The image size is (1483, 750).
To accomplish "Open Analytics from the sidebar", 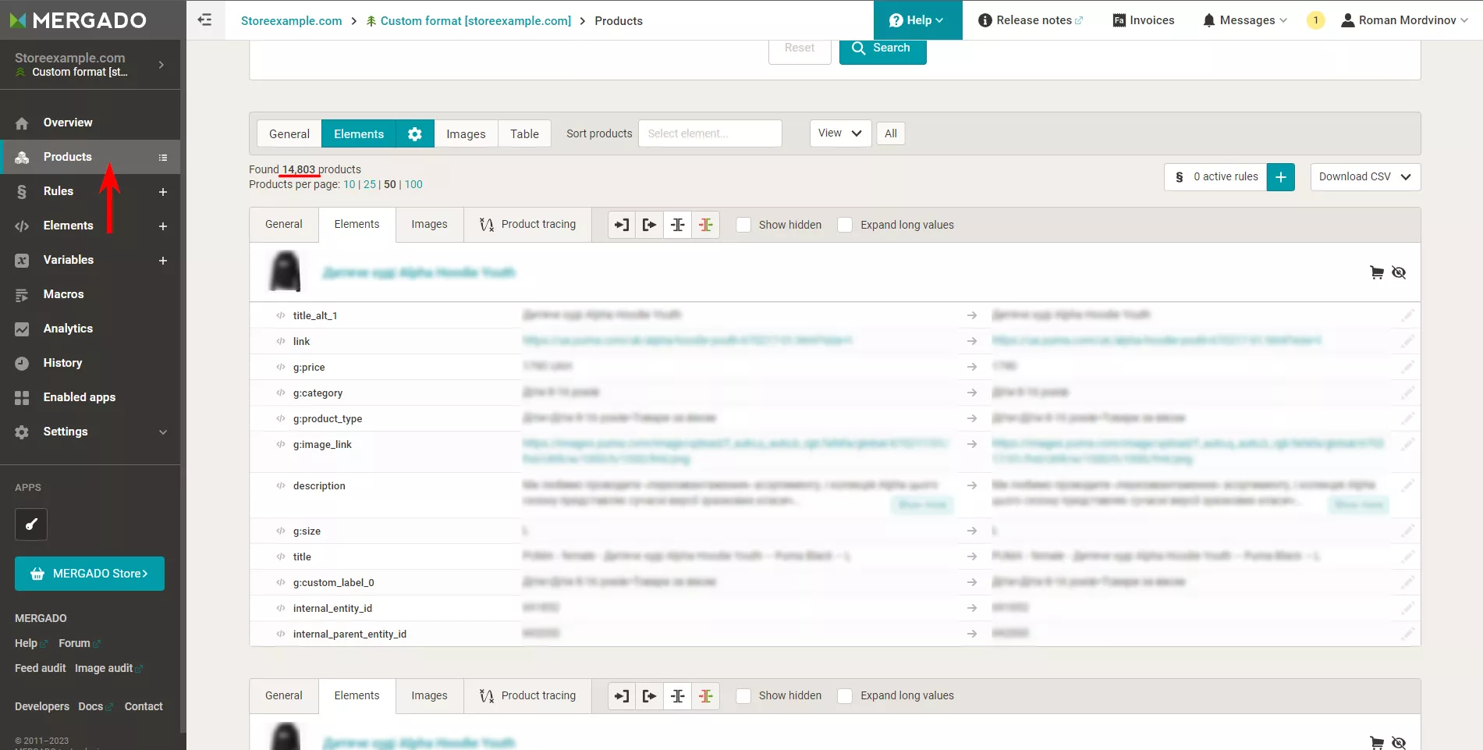I will click(x=68, y=329).
